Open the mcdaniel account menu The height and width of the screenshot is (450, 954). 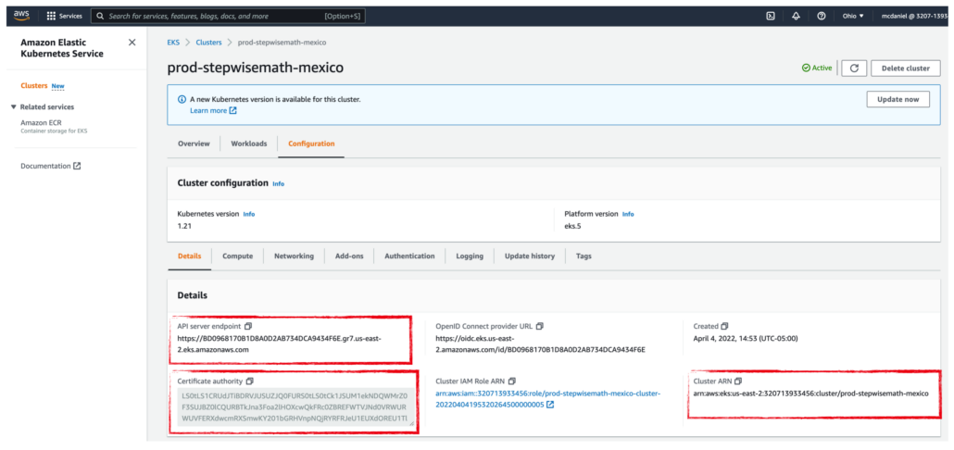[x=914, y=16]
